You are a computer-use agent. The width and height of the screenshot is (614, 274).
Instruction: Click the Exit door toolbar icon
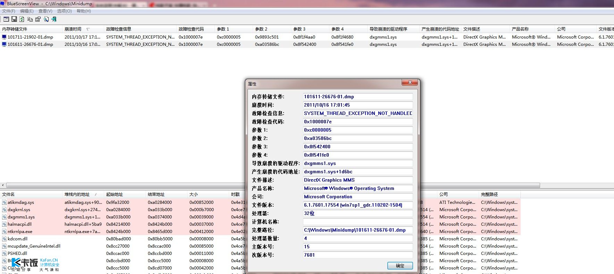(x=54, y=19)
